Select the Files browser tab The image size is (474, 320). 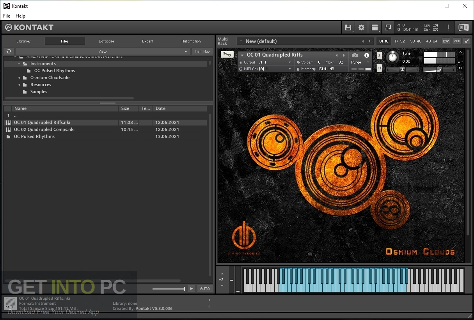(x=65, y=41)
